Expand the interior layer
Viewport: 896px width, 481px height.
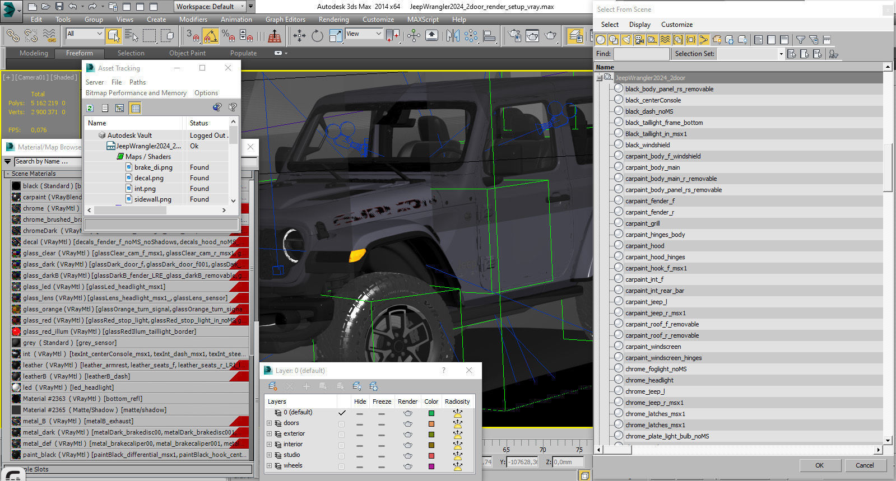(269, 445)
